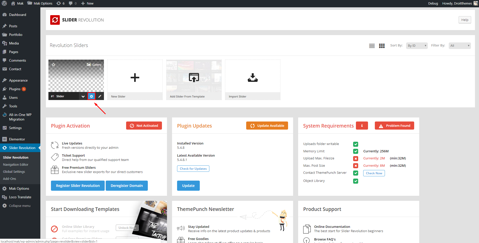Screen dimensions: 479x243
Task: Open Mak Options in the sidebar
Action: [20, 188]
